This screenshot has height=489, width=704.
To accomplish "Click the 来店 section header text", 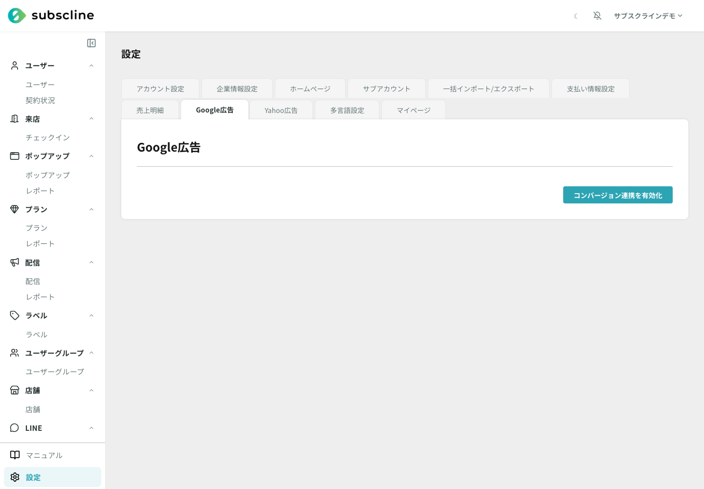I will point(33,119).
